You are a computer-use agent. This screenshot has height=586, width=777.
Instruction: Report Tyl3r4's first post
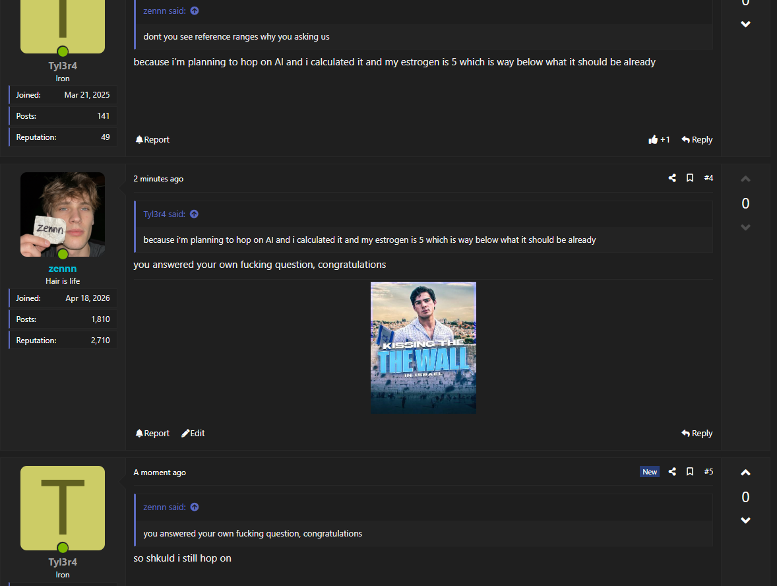tap(152, 140)
